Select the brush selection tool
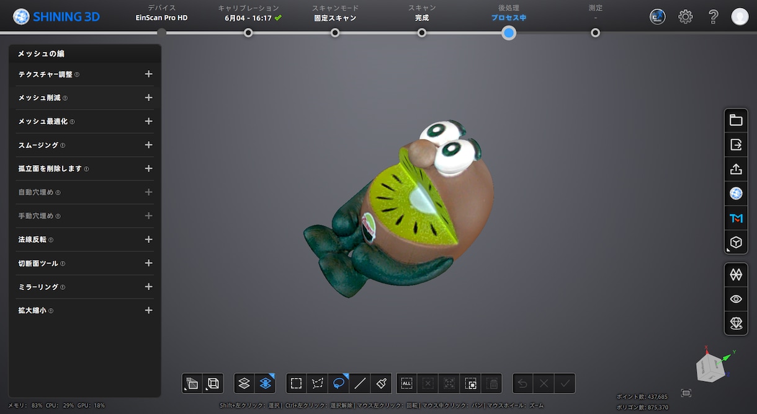The width and height of the screenshot is (757, 414). (381, 384)
